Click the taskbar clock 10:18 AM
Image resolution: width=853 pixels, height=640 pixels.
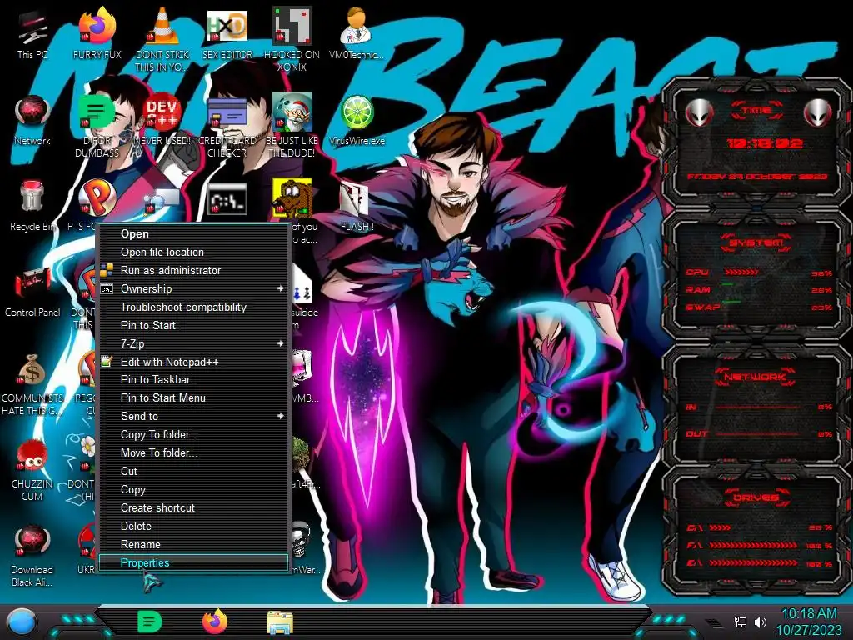[x=809, y=614]
